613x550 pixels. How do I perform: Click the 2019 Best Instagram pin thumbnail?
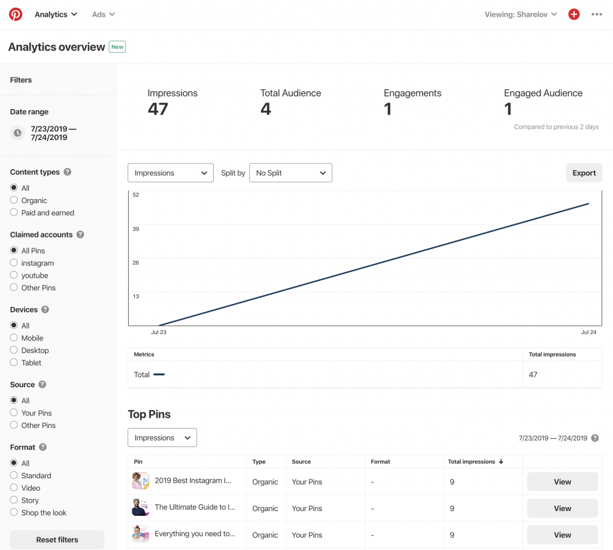[140, 481]
